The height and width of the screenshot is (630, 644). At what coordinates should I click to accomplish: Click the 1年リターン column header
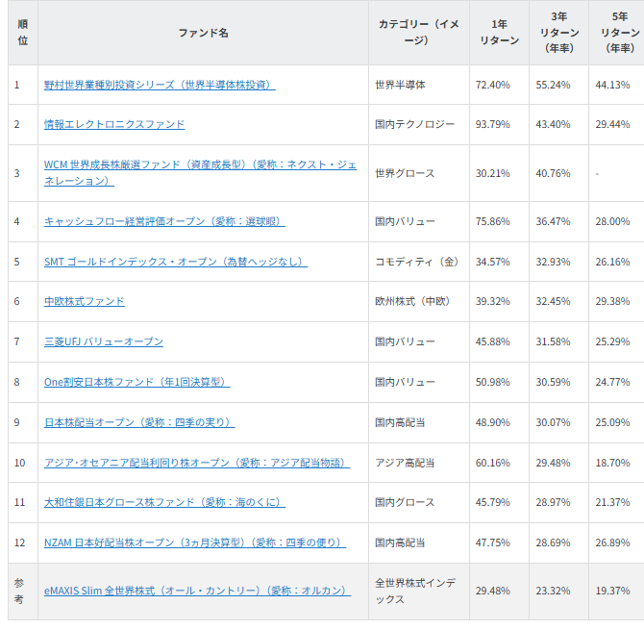[500, 33]
